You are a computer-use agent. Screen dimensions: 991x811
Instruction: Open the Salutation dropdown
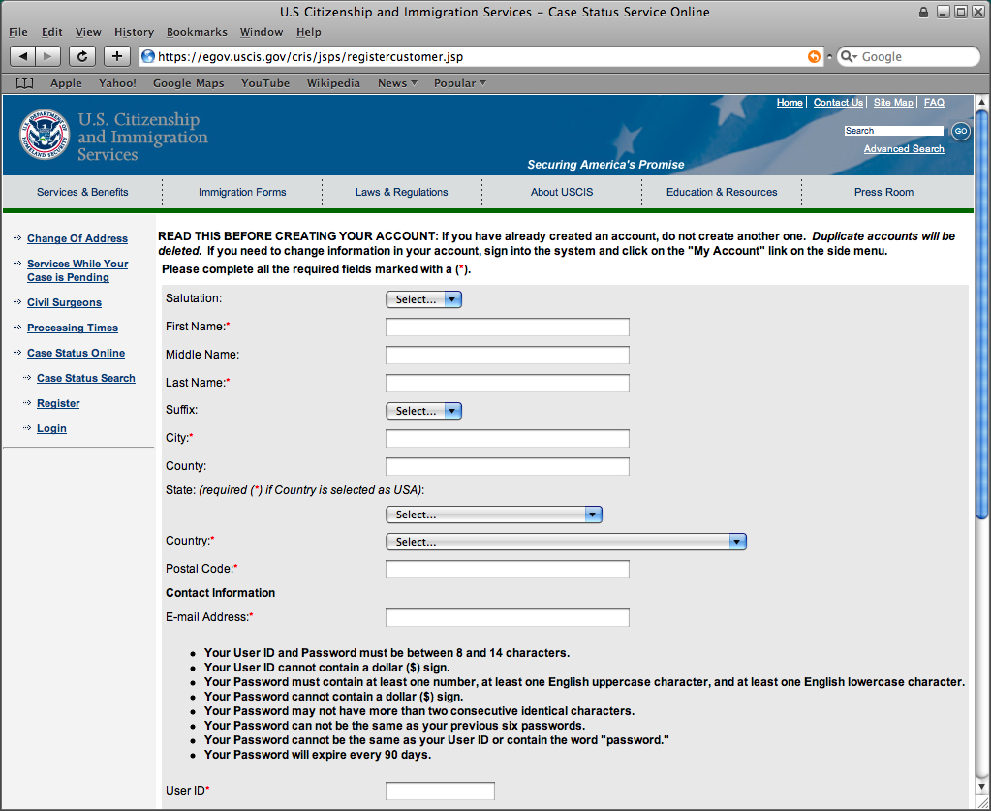pyautogui.click(x=423, y=299)
